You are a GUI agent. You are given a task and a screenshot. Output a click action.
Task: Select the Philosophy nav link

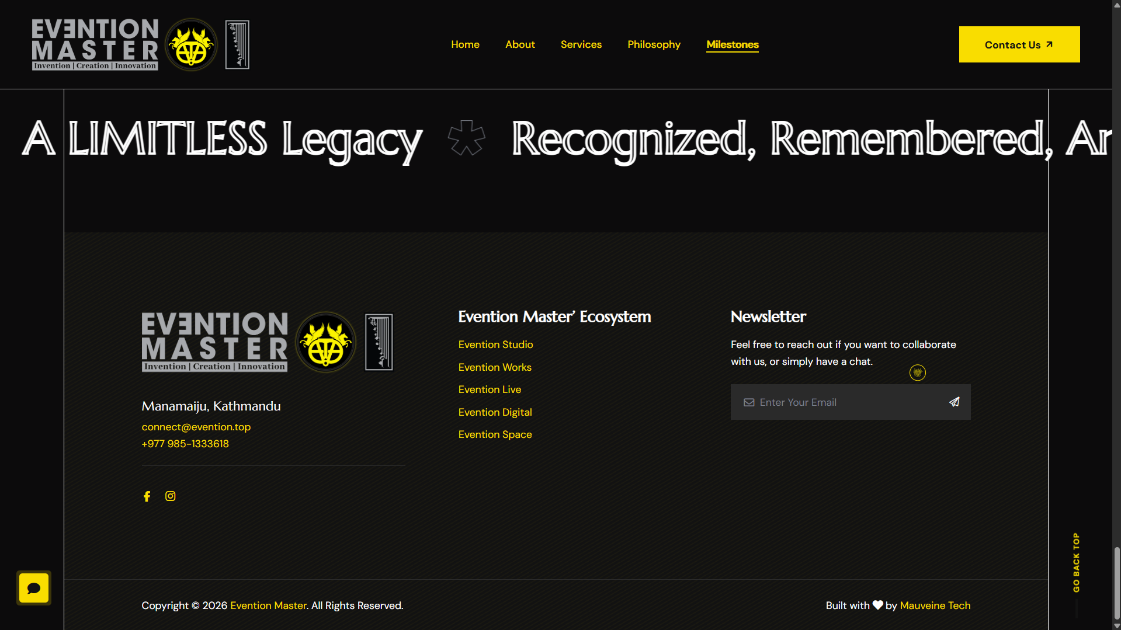(654, 44)
